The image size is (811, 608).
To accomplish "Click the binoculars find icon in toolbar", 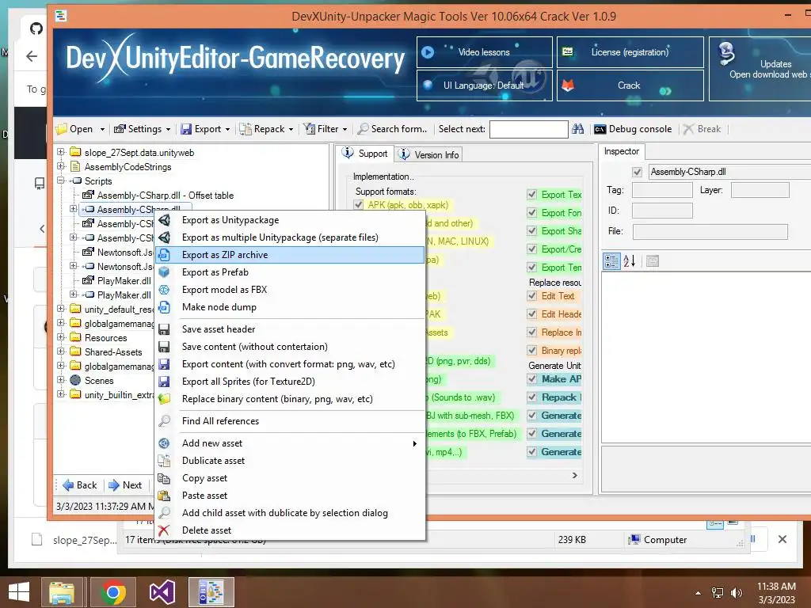I will tap(577, 129).
